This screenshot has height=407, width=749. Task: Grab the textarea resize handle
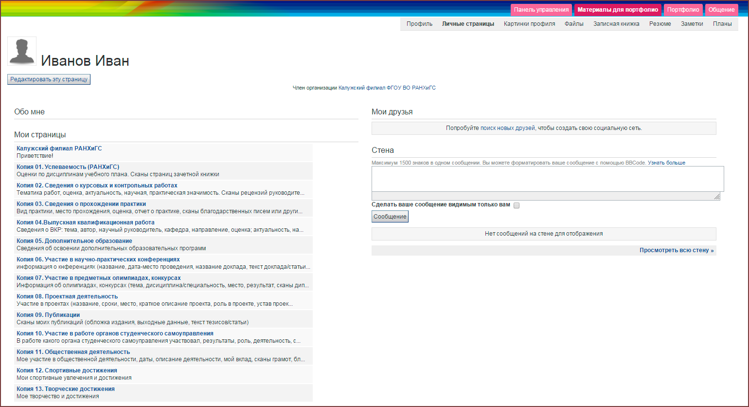(717, 197)
